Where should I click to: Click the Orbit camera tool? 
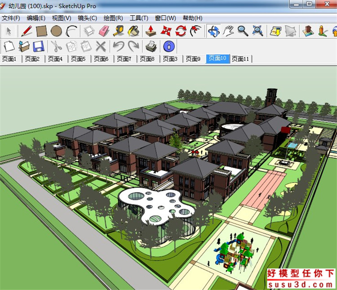click(x=213, y=31)
